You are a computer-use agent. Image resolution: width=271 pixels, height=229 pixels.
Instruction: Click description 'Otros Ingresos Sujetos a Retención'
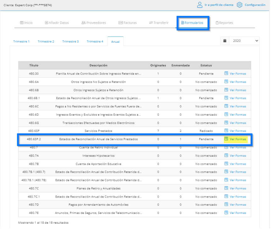99,90
